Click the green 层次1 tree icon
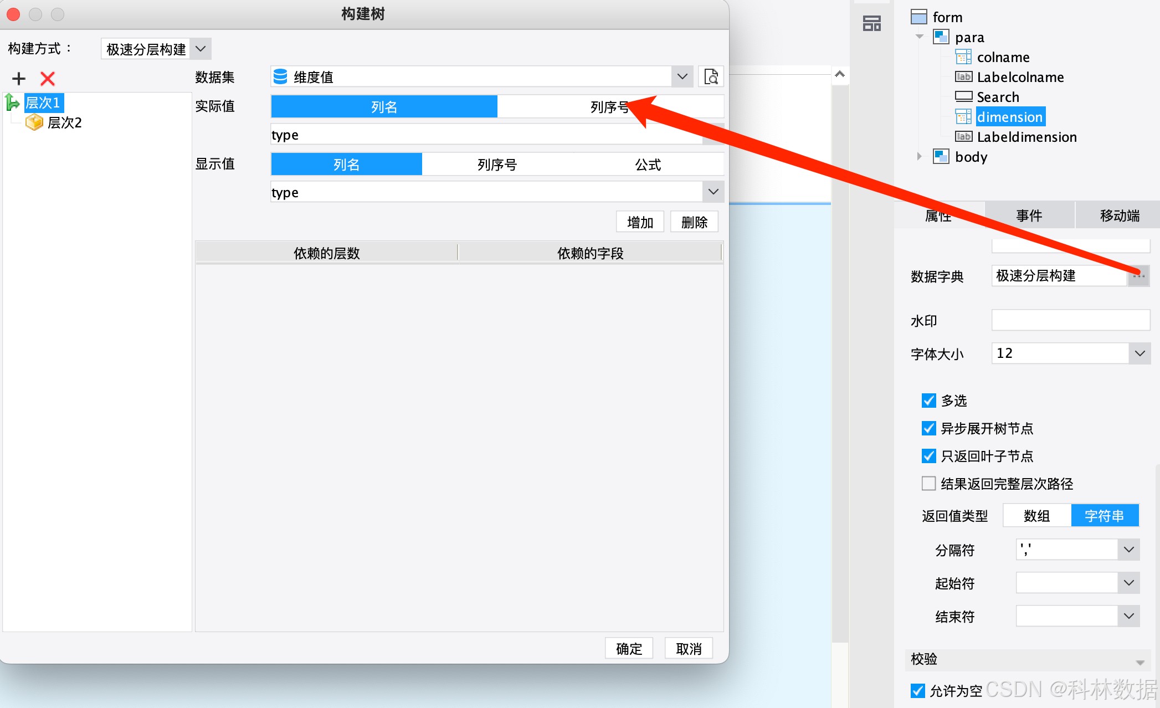The height and width of the screenshot is (708, 1160). click(12, 102)
